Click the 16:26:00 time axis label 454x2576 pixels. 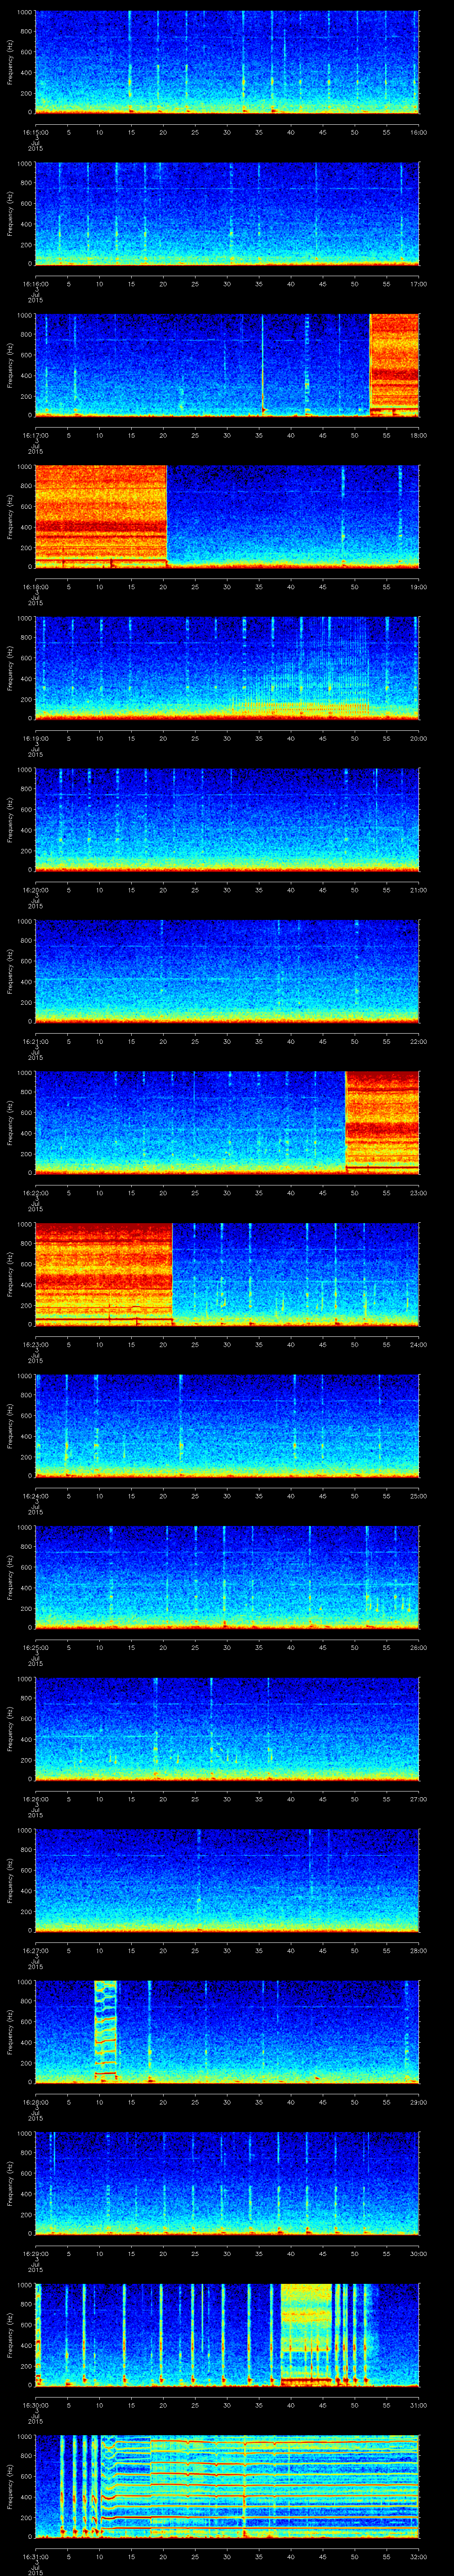pos(36,1799)
